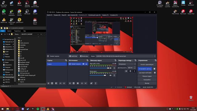Click Stop Recording button

145,69
